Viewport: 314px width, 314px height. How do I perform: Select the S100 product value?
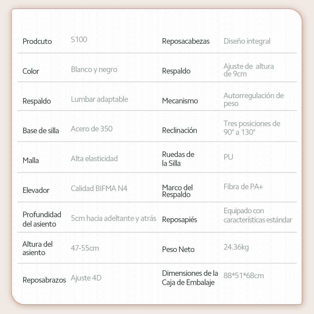tap(79, 40)
